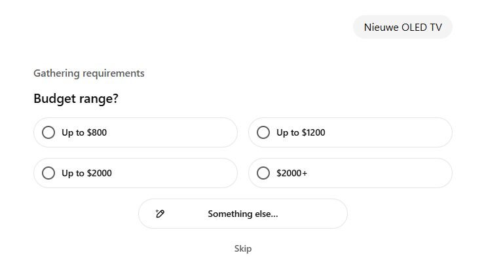Click the "Up to $2000" label text
Image resolution: width=486 pixels, height=270 pixels.
tap(86, 173)
